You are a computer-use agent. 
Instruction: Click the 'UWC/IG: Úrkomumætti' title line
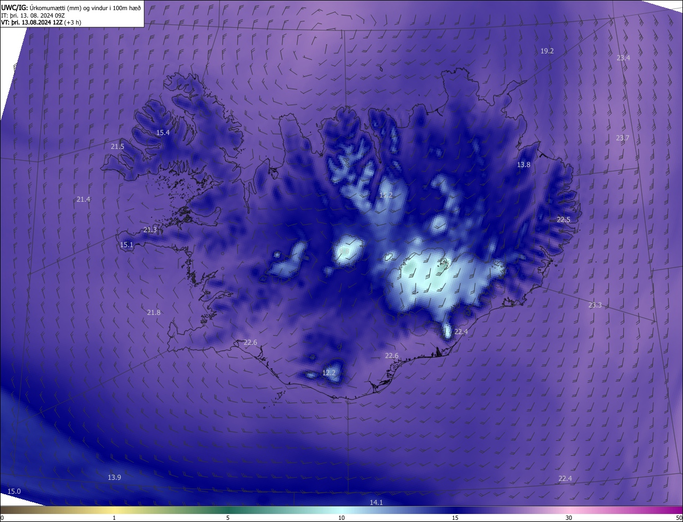click(x=71, y=7)
